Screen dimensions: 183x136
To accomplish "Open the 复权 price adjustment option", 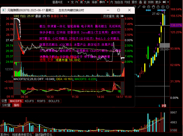I will coord(134,2).
